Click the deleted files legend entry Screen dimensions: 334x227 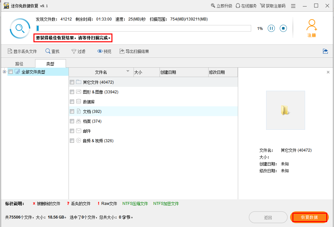(x=46, y=204)
